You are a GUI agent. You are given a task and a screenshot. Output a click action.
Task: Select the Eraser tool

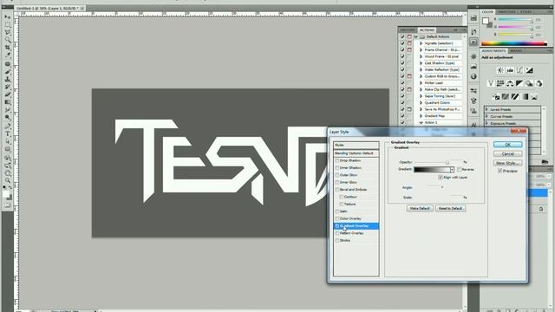[8, 94]
